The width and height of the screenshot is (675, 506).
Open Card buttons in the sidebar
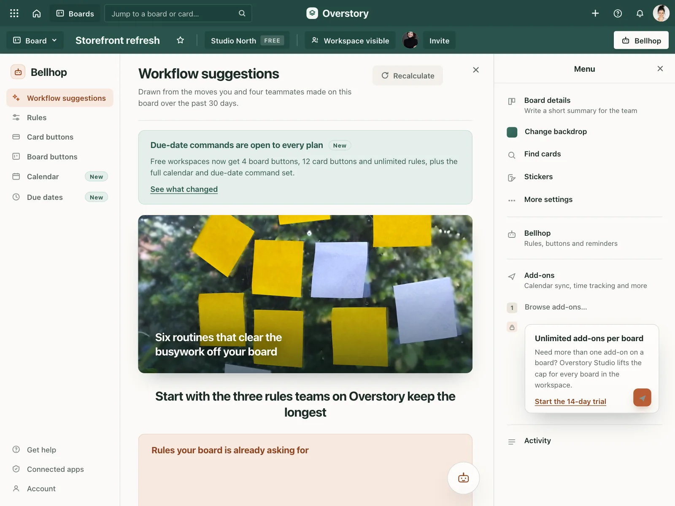(60, 137)
